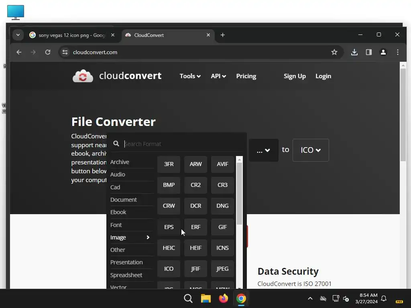
Task: Open Windows taskbar search
Action: 188,298
